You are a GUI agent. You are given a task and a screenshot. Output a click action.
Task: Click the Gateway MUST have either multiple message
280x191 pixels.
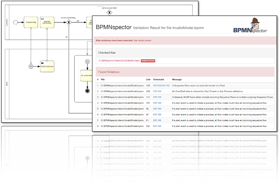coord(223,97)
